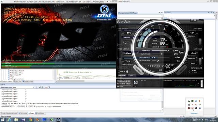Open Windows Start button
The image size is (218, 122).
pos(3,120)
